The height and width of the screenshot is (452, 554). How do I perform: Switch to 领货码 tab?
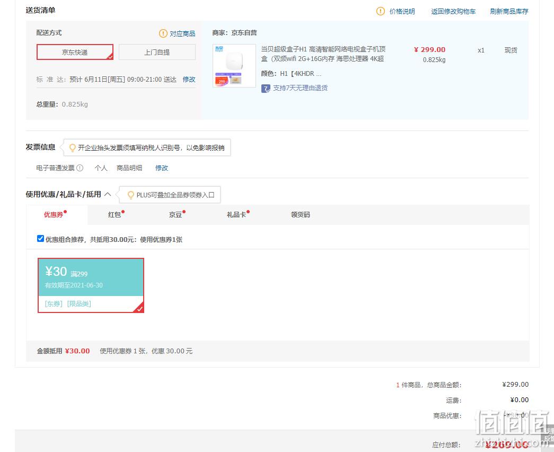coord(300,215)
